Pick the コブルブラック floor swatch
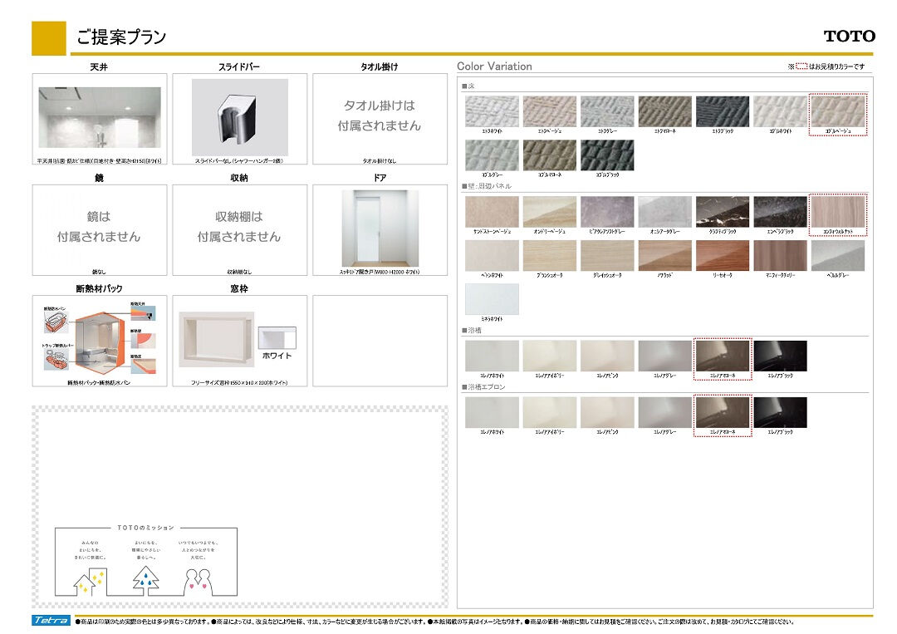This screenshot has height=634, width=897. (607, 155)
